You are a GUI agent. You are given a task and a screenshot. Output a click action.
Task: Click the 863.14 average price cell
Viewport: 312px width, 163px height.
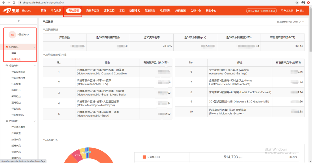[282, 46]
